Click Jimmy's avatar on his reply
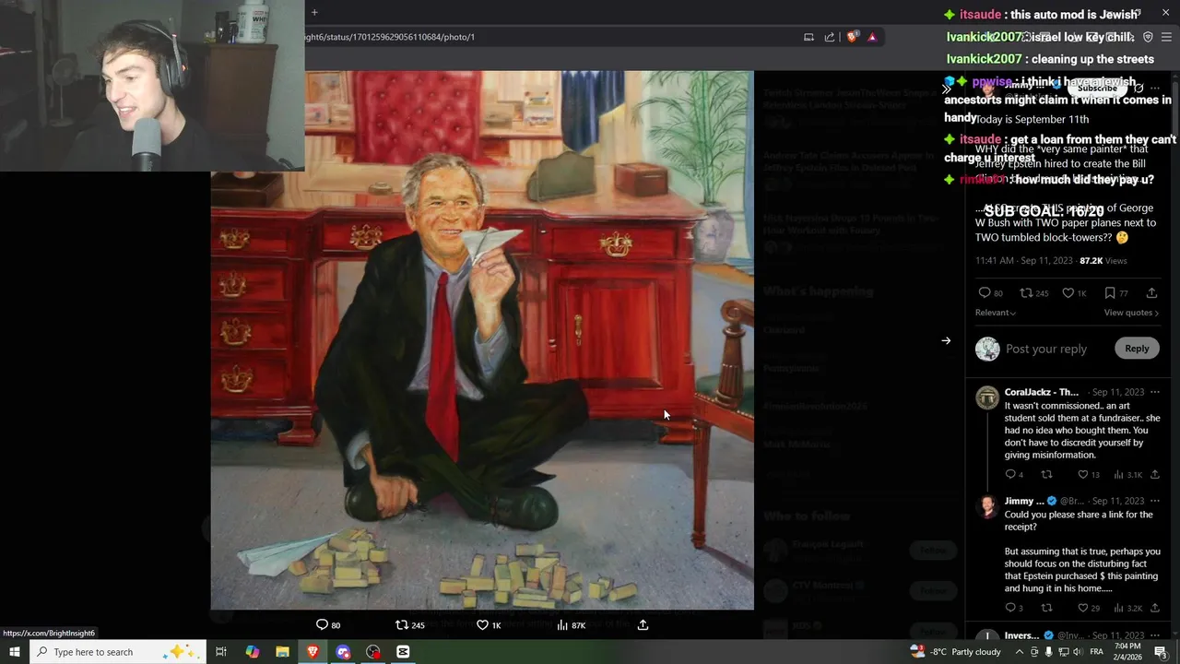This screenshot has height=664, width=1180. coord(987,506)
